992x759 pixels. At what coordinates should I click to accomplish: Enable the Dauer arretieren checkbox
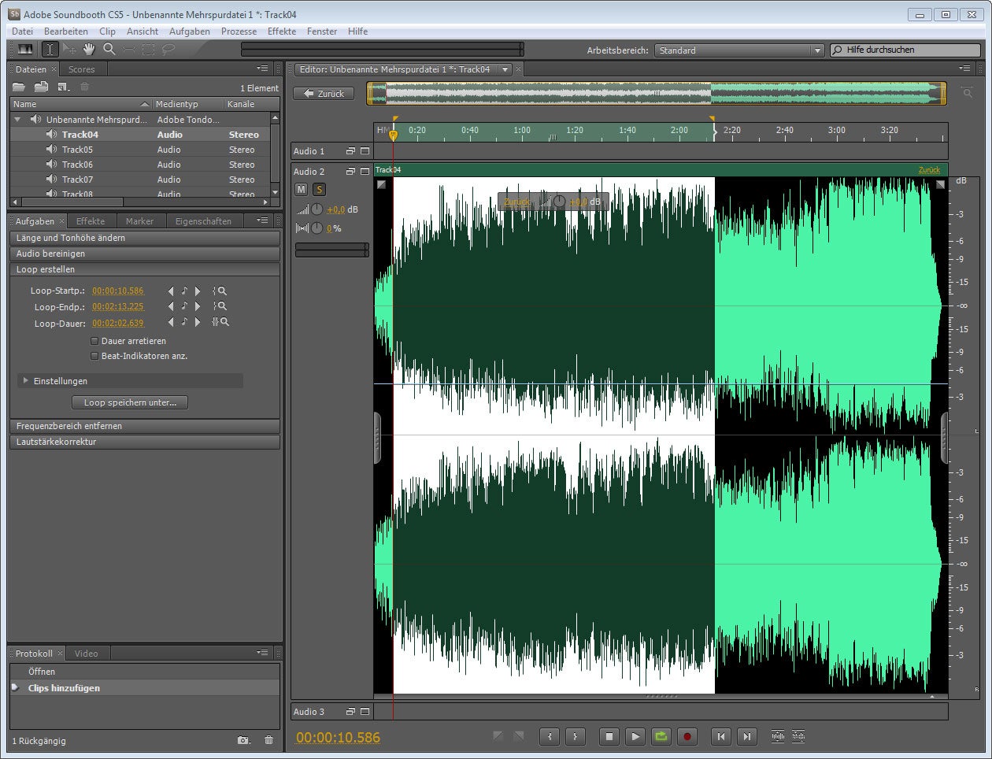(94, 341)
